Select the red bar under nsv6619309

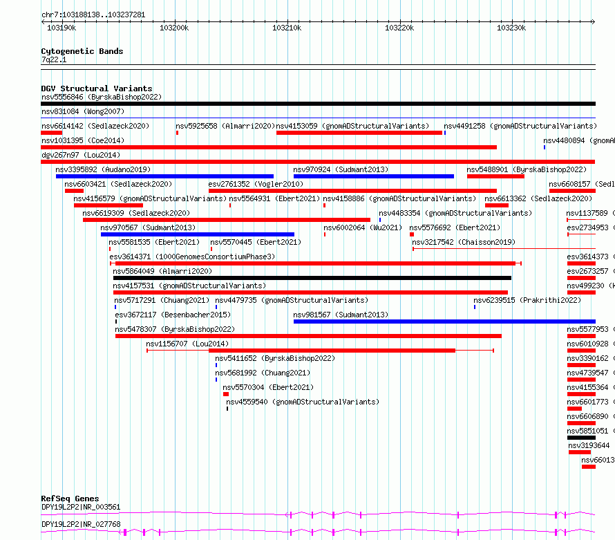click(x=227, y=220)
